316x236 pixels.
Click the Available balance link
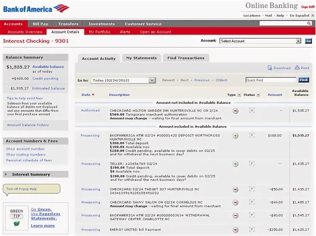pyautogui.click(x=48, y=66)
